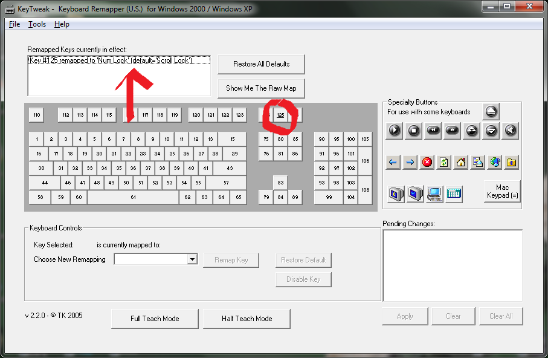The image size is (548, 358).
Task: Click the browser Home specialty button
Action: pyautogui.click(x=461, y=162)
